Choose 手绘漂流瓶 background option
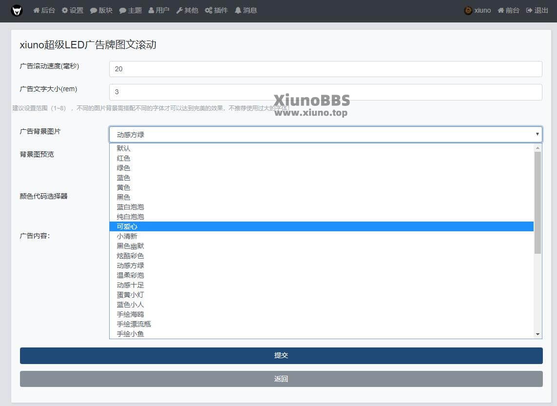The width and height of the screenshot is (557, 406). point(322,324)
